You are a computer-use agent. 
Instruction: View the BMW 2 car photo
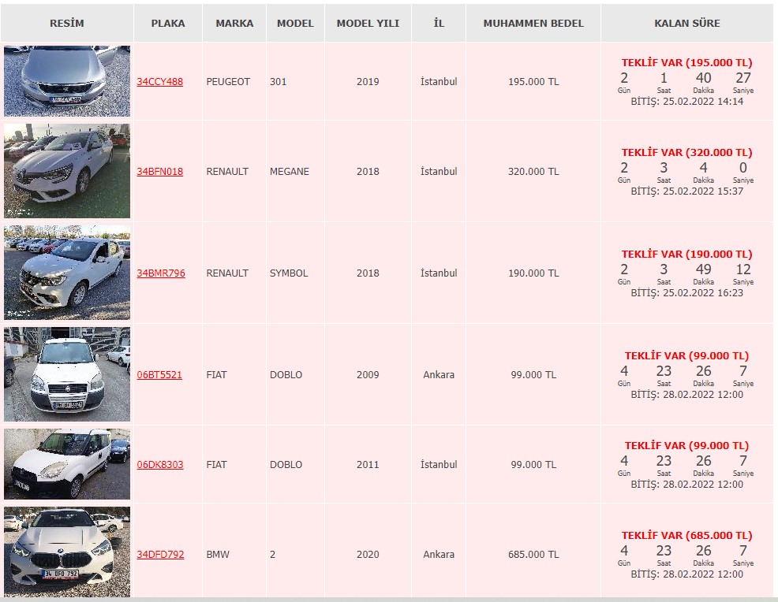tap(67, 552)
